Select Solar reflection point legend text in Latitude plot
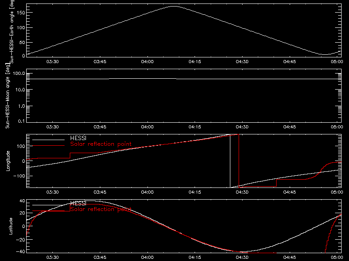This screenshot has width=349, height=261. pyautogui.click(x=101, y=209)
